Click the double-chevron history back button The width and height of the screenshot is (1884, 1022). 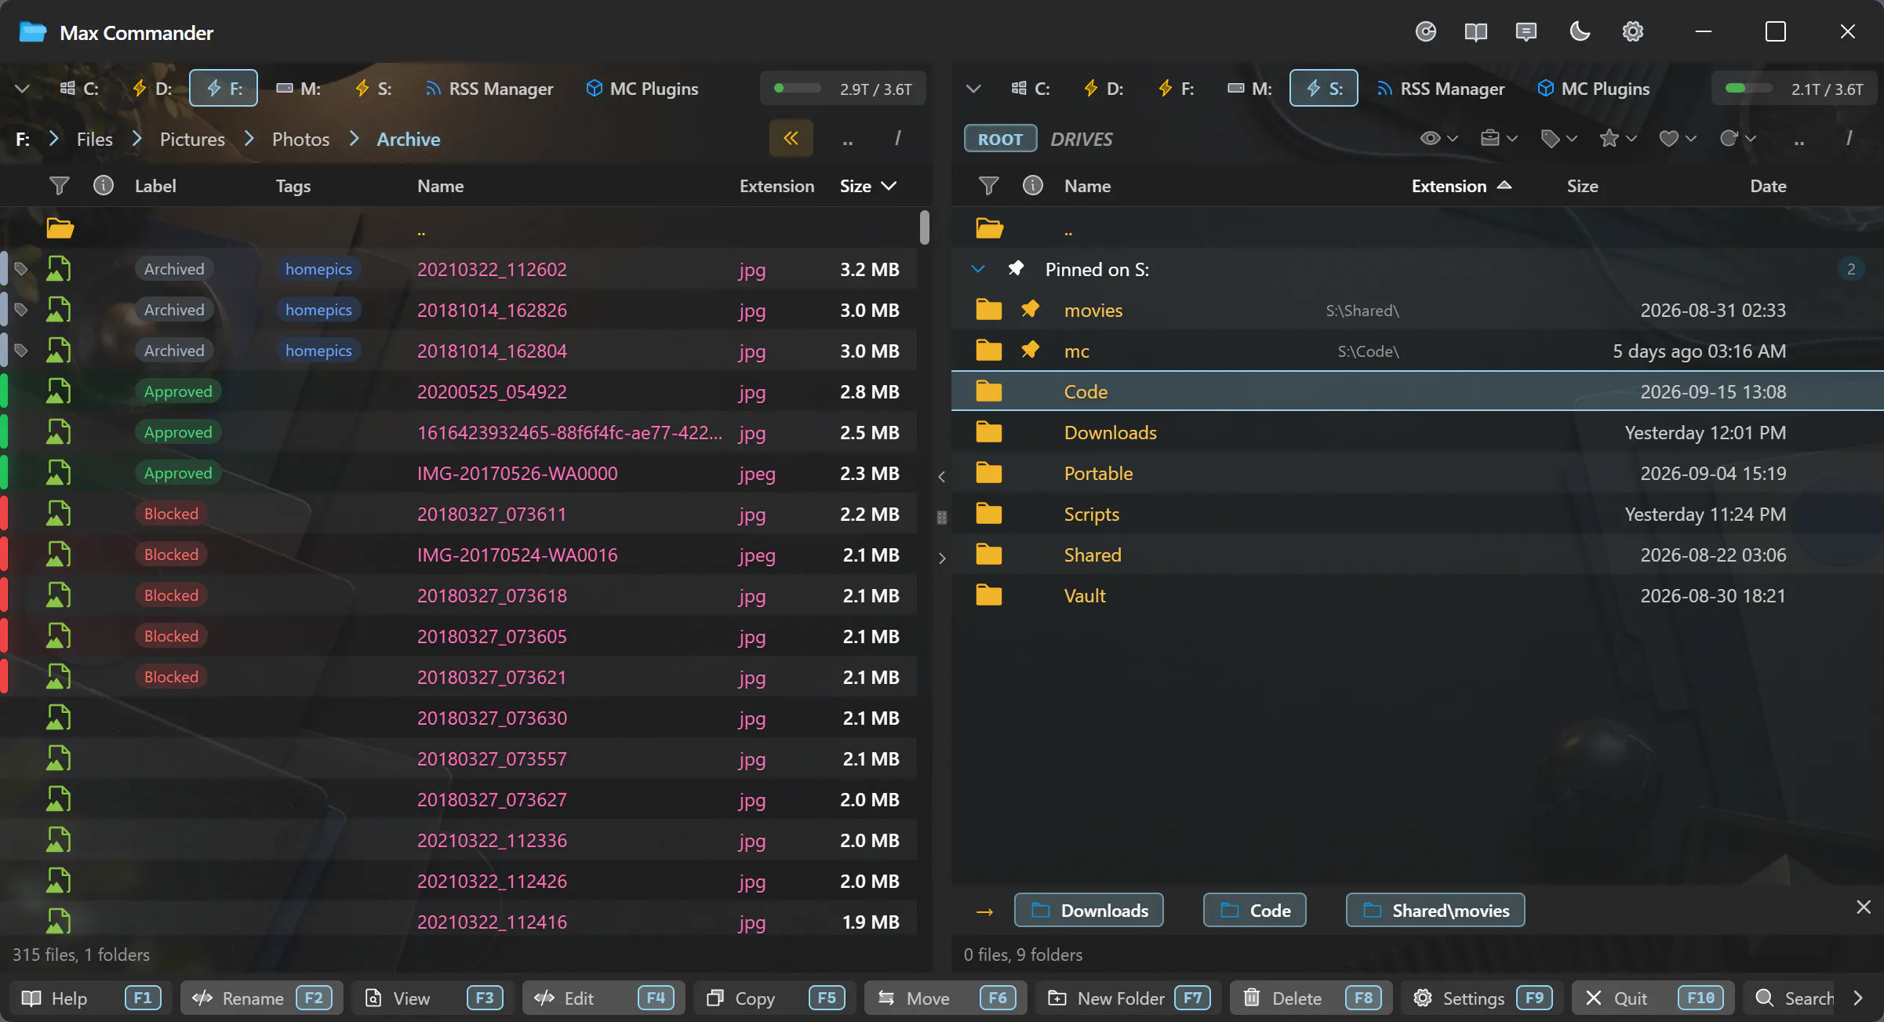[x=791, y=139]
